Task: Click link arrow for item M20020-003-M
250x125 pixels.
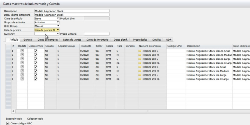Action: click(140, 54)
